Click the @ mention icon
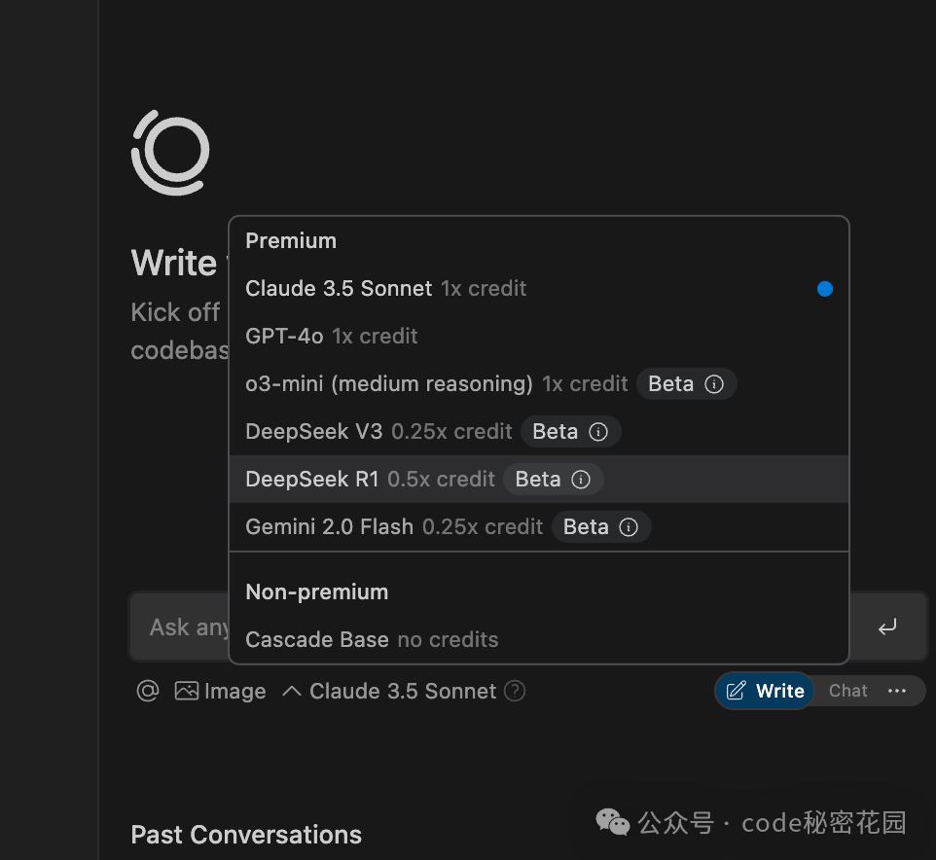 point(147,691)
